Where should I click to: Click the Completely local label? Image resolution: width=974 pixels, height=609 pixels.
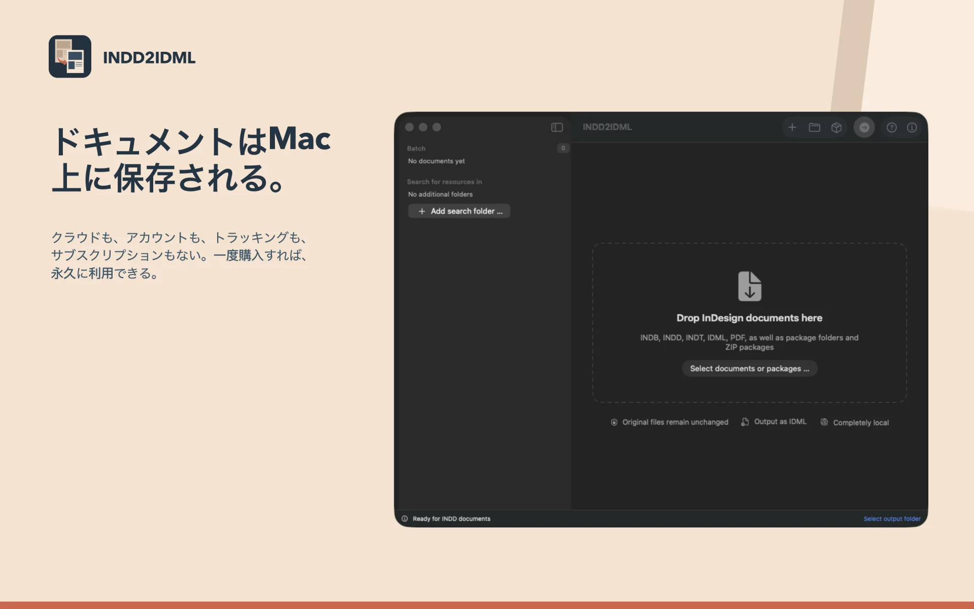click(x=861, y=423)
